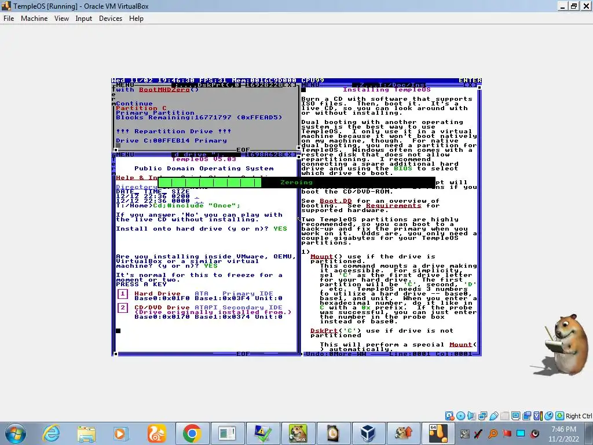Click the CPU virtualization status icon
593x445 pixels.
pyautogui.click(x=537, y=416)
